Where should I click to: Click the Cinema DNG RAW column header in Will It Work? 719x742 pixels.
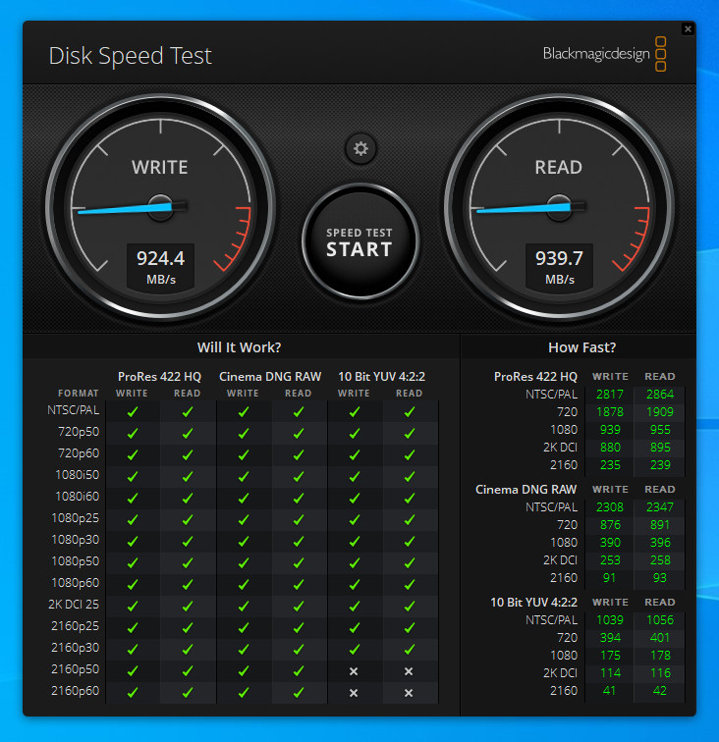point(270,377)
